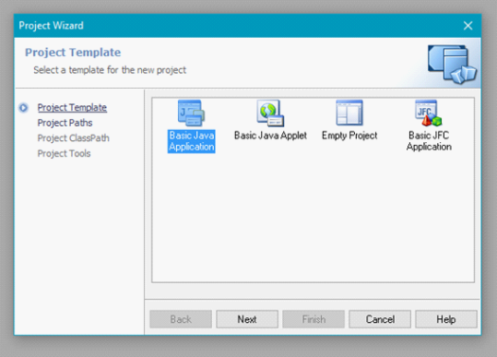This screenshot has height=357, width=497.
Task: Open the Project Template step link
Action: click(x=72, y=108)
